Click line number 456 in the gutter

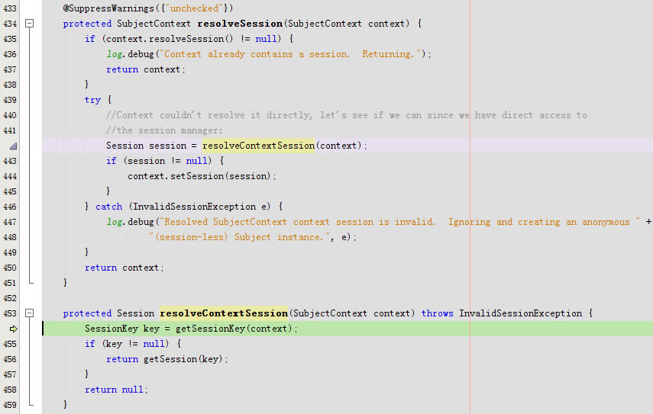[x=10, y=360]
